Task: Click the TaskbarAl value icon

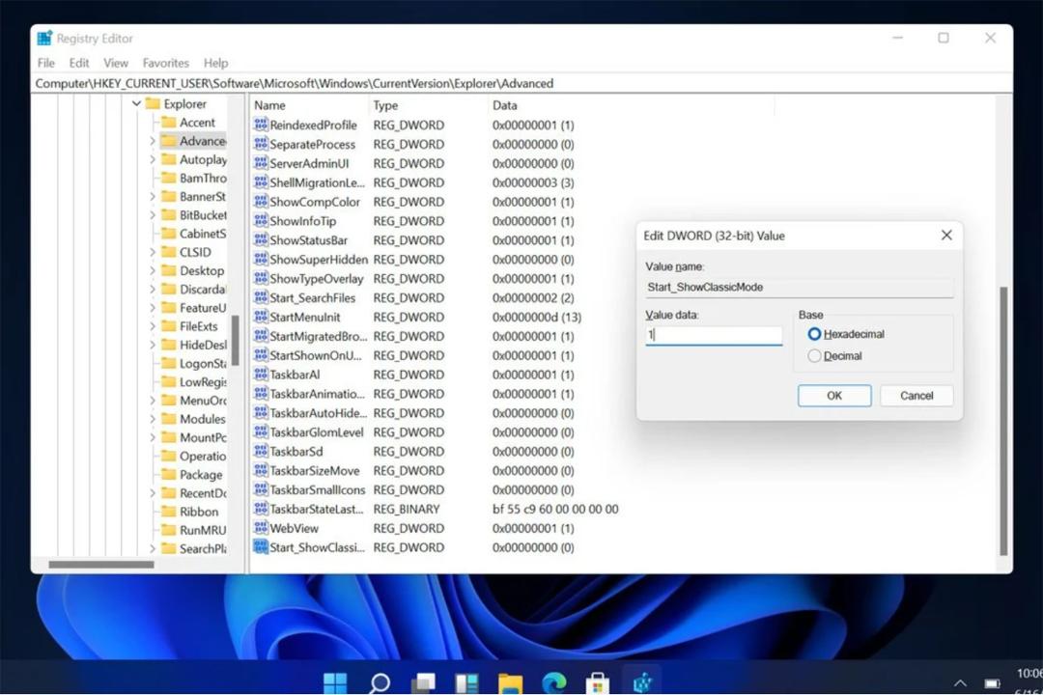Action: [261, 375]
